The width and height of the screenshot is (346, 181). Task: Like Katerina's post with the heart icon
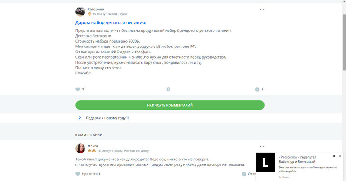point(78,90)
